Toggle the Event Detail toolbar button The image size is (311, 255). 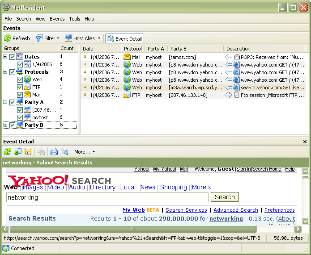tap(124, 38)
